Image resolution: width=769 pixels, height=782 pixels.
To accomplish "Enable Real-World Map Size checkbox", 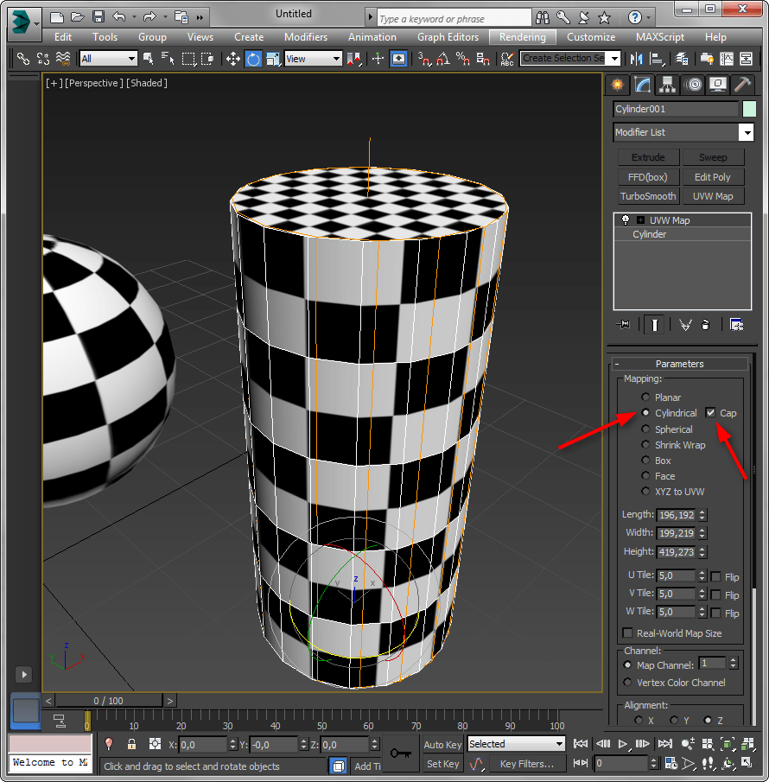I will coord(628,633).
